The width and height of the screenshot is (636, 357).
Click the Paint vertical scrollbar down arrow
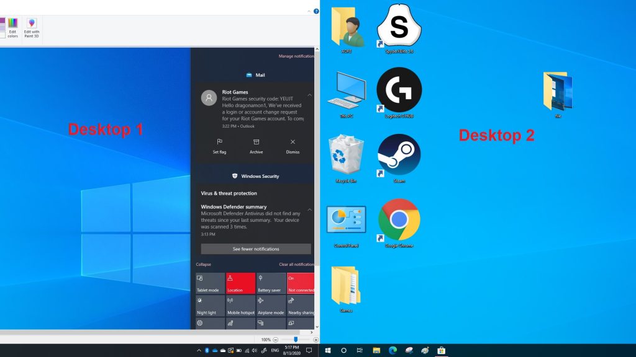317,327
